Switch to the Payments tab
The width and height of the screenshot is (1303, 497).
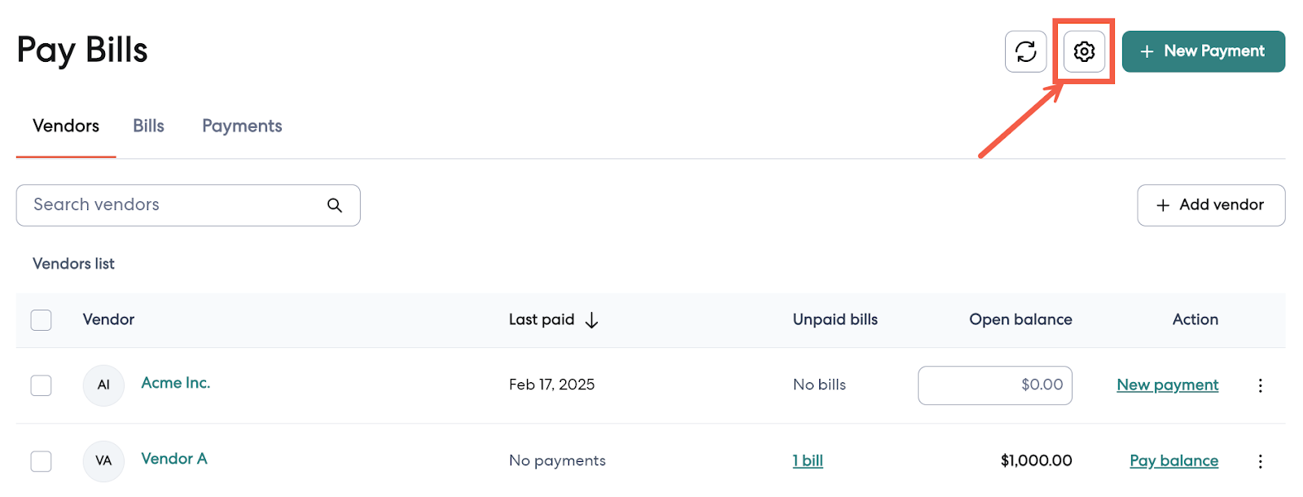pos(242,126)
